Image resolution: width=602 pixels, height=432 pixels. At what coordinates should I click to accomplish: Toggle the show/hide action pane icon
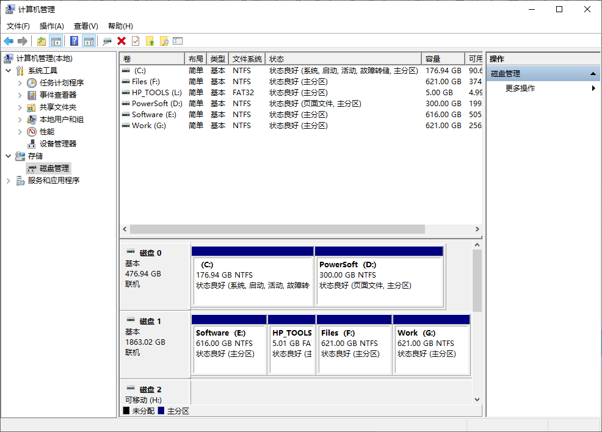(89, 41)
